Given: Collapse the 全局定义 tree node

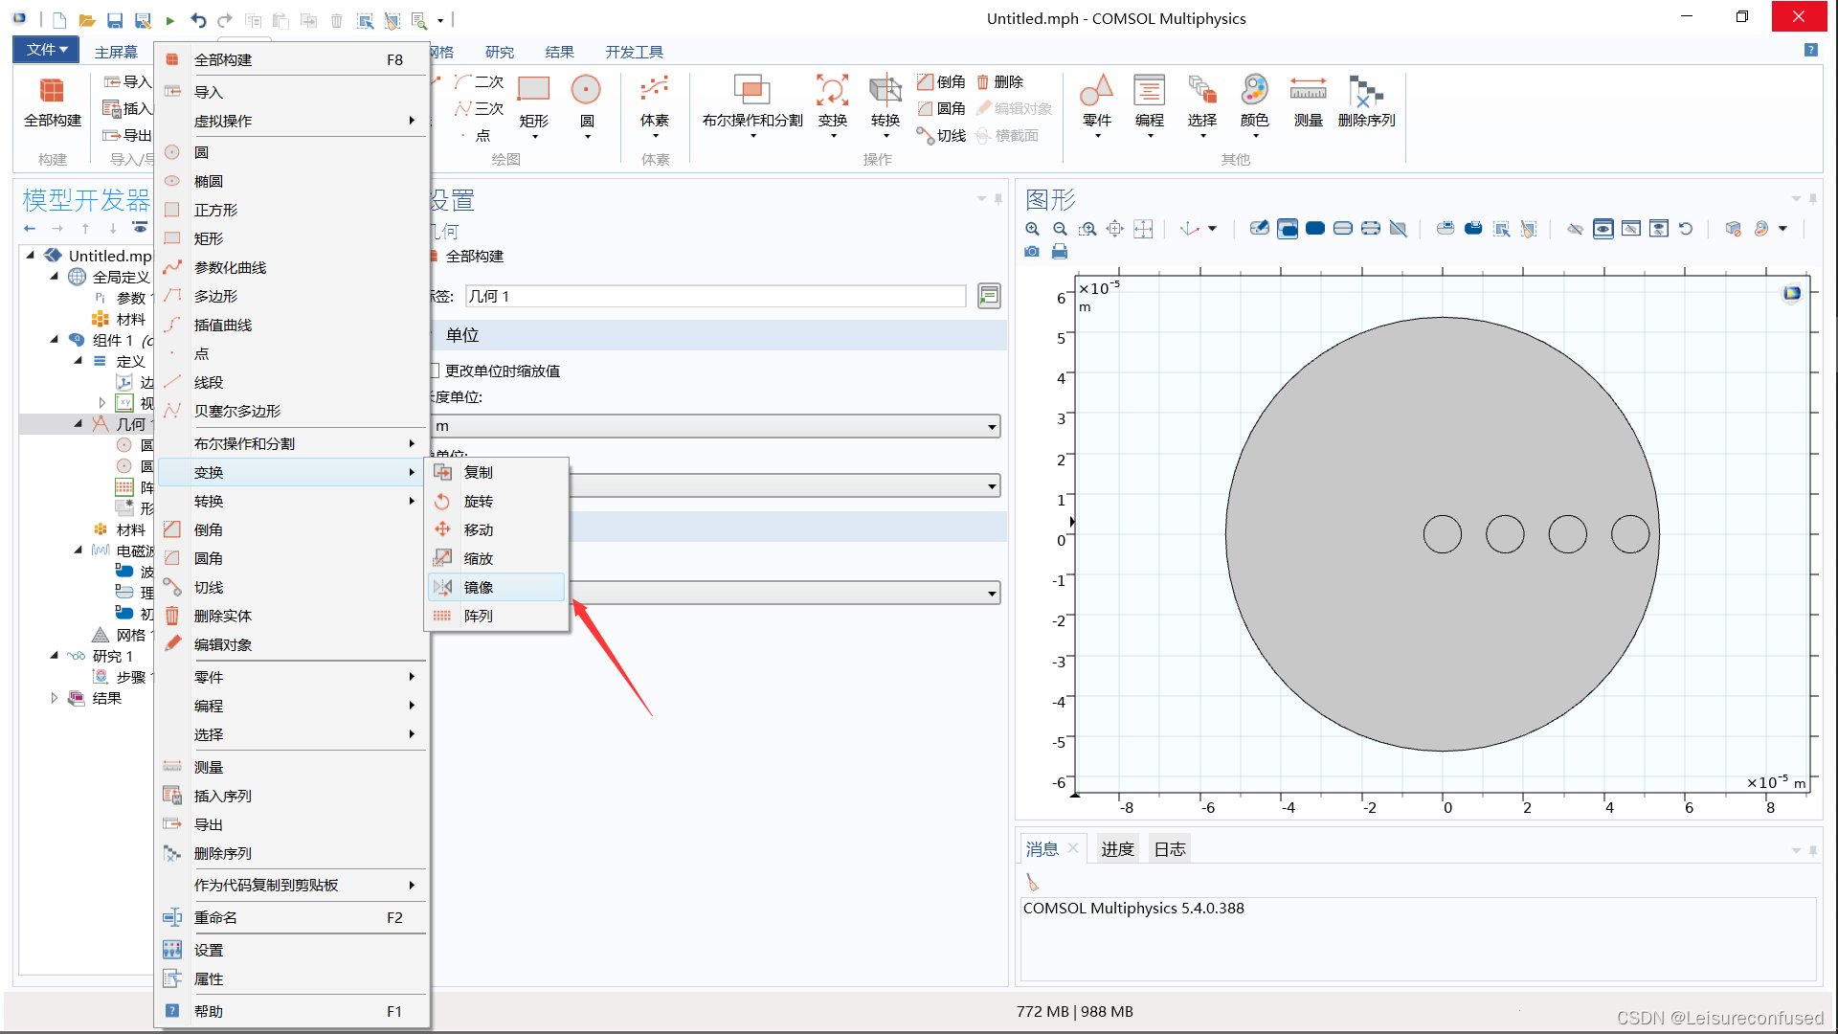Looking at the screenshot, I should tap(55, 277).
